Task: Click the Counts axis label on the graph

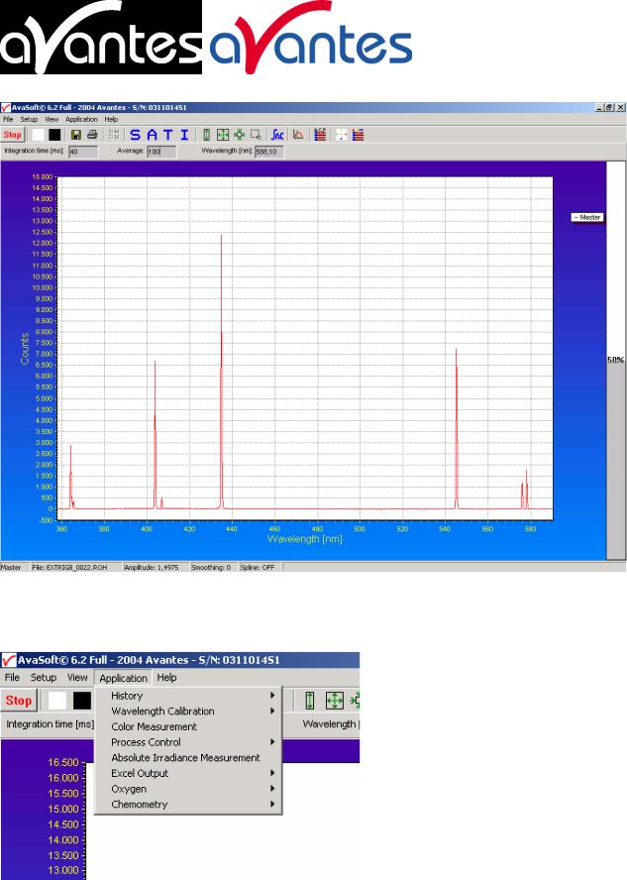Action: pyautogui.click(x=25, y=349)
